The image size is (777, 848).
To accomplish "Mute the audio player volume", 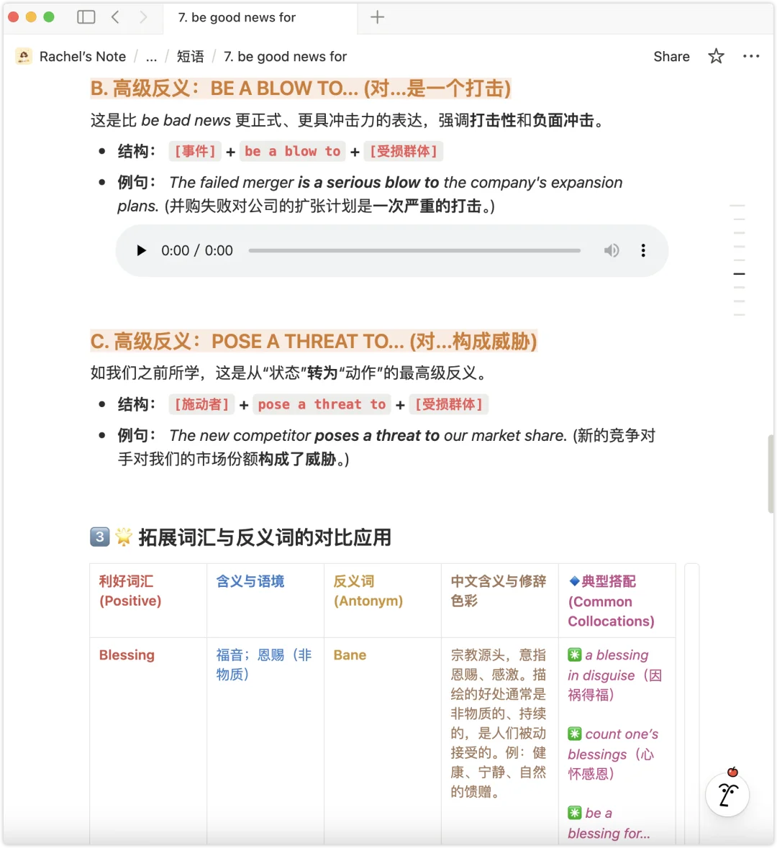I will [612, 250].
